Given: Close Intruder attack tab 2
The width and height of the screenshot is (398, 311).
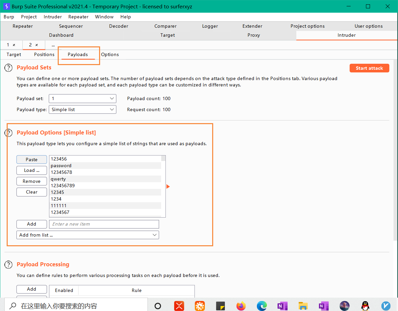Looking at the screenshot, I should [x=37, y=45].
